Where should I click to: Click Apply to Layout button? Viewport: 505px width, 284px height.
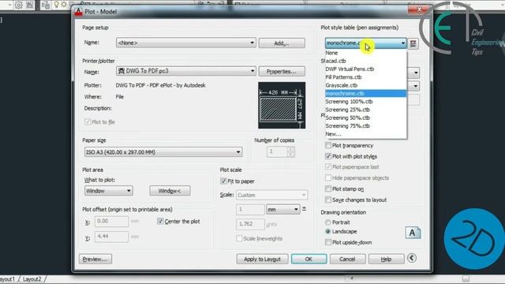(x=262, y=259)
